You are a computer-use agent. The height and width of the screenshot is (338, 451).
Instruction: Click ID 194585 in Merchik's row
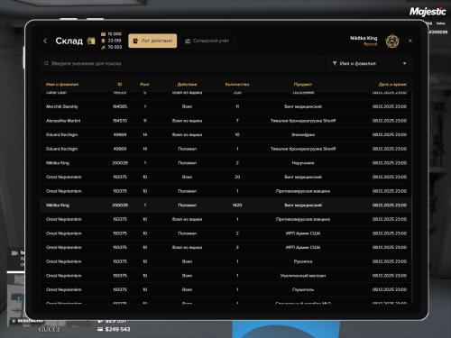coord(120,106)
